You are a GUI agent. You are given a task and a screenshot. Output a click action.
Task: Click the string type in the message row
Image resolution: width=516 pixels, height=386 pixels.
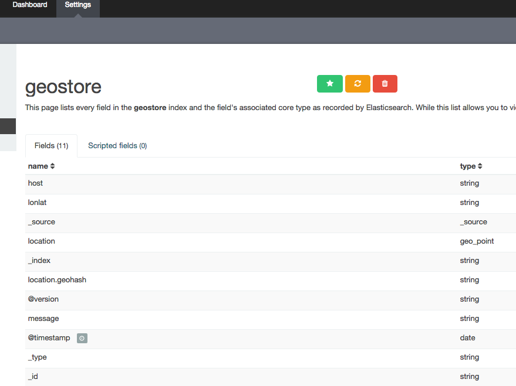click(x=470, y=319)
